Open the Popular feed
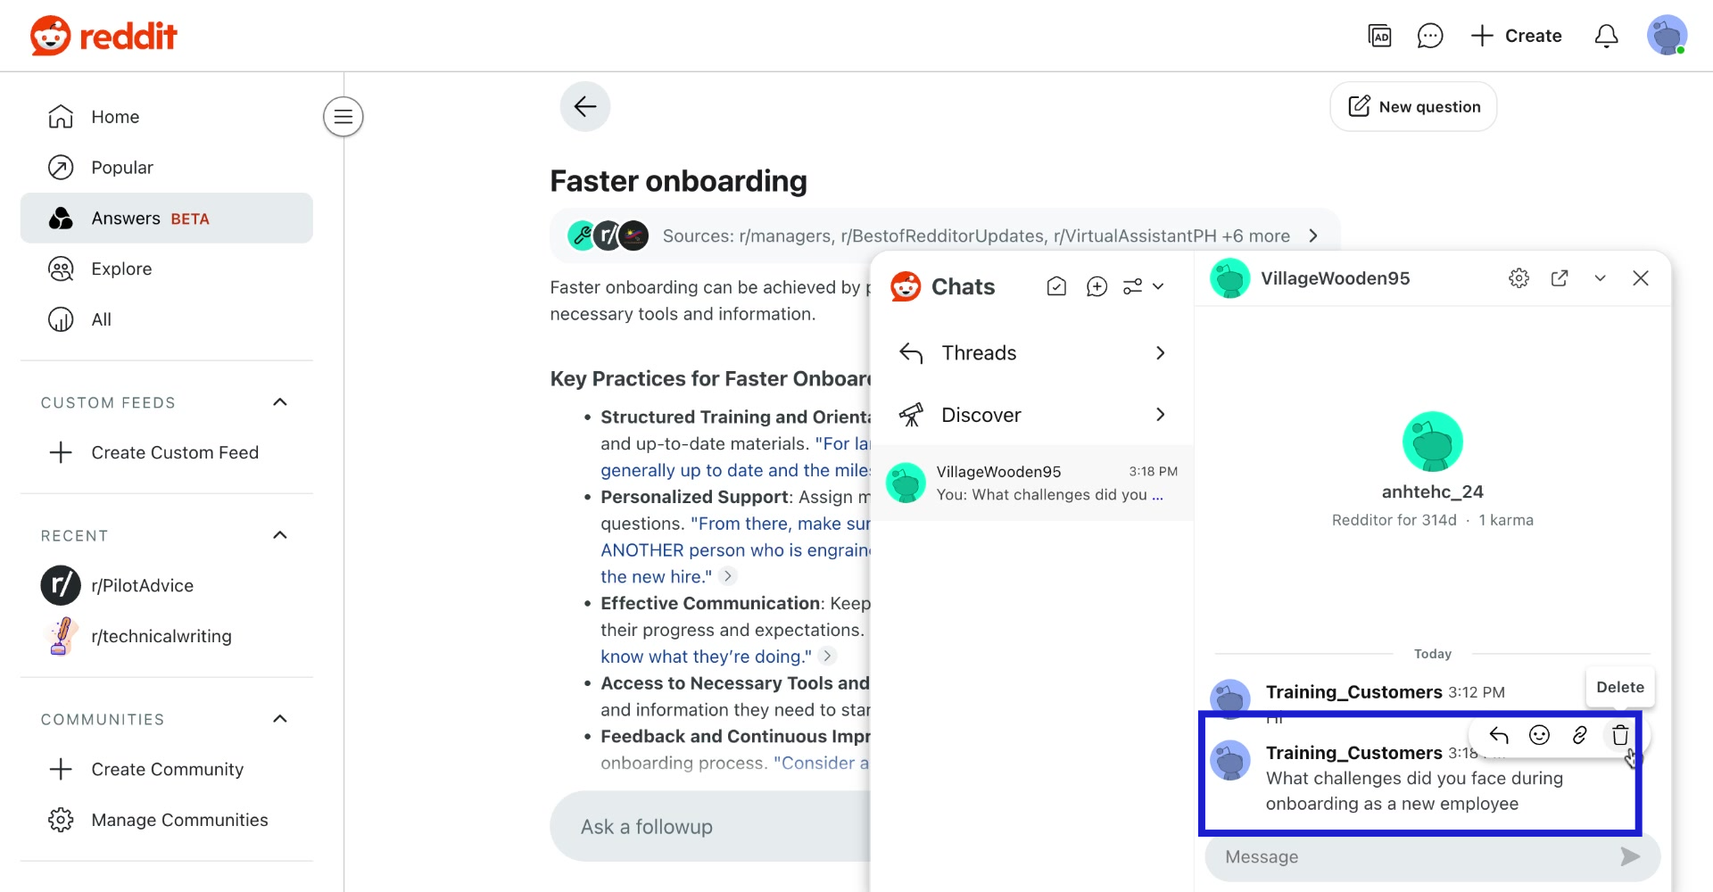1713x892 pixels. pos(123,167)
